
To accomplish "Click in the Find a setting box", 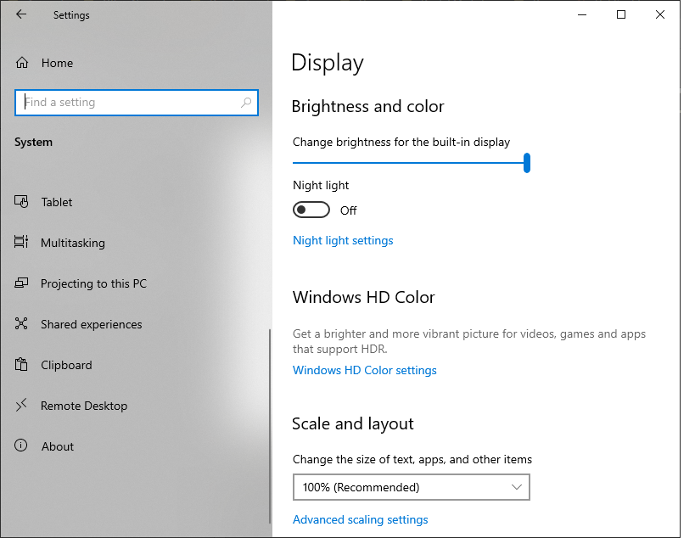I will pos(136,103).
